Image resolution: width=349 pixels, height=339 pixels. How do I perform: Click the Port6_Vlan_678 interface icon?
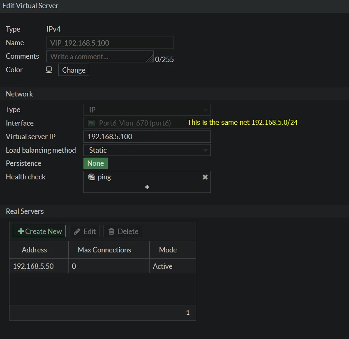pyautogui.click(x=91, y=123)
